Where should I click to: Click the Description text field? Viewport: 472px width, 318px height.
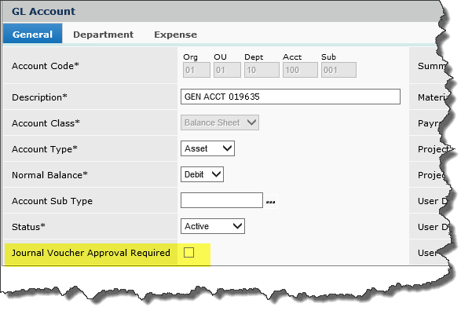click(291, 97)
